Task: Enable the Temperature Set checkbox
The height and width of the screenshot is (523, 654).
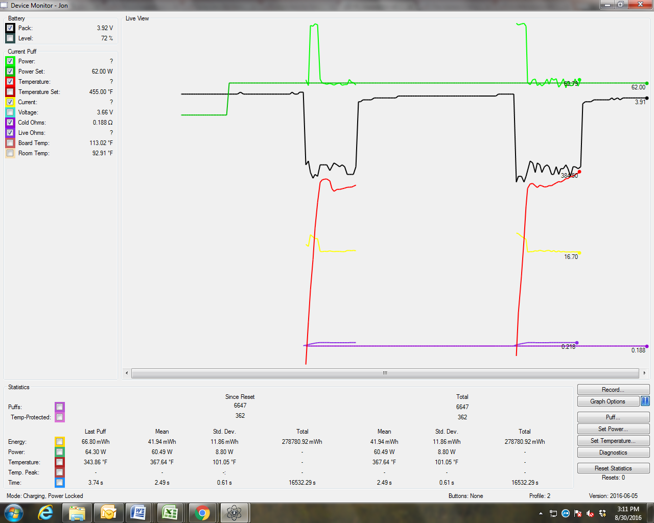Action: coord(10,92)
